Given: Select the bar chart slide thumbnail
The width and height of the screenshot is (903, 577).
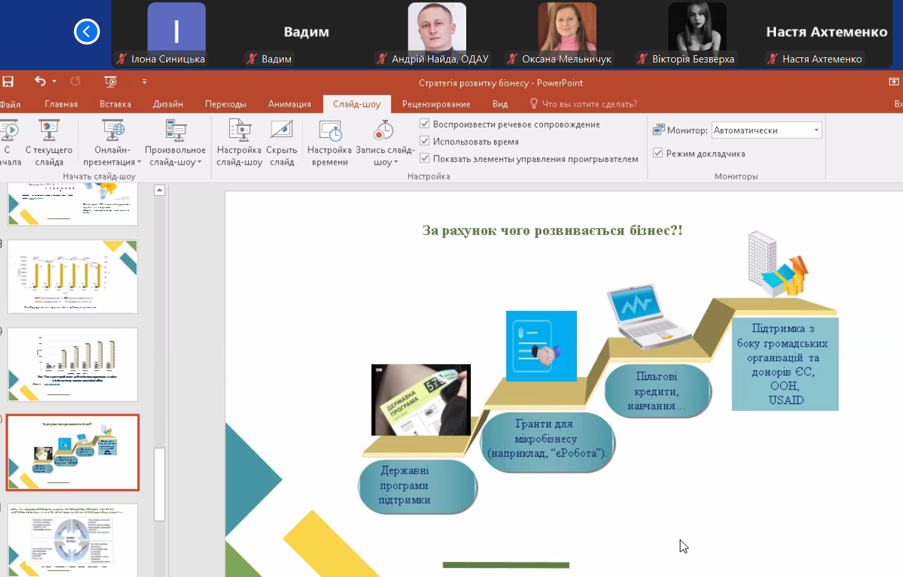Looking at the screenshot, I should [72, 276].
